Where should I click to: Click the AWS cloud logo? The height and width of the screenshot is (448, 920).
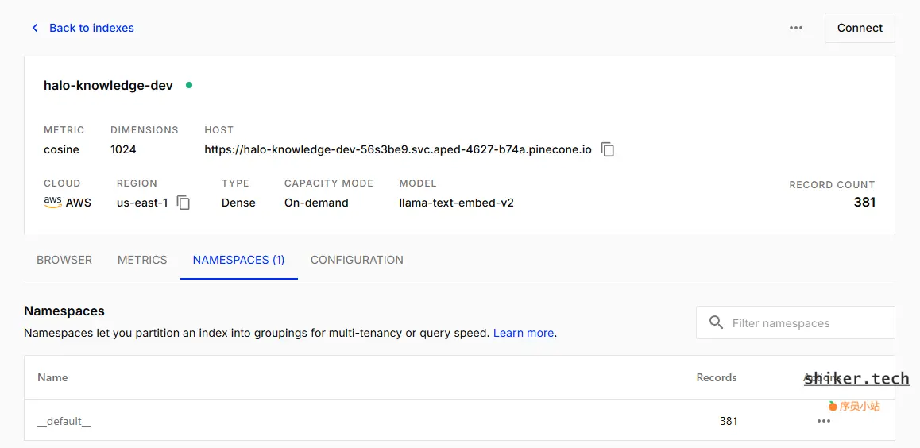(x=52, y=203)
